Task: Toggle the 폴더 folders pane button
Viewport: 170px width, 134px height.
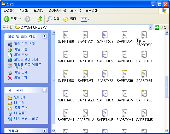Action: click(69, 19)
